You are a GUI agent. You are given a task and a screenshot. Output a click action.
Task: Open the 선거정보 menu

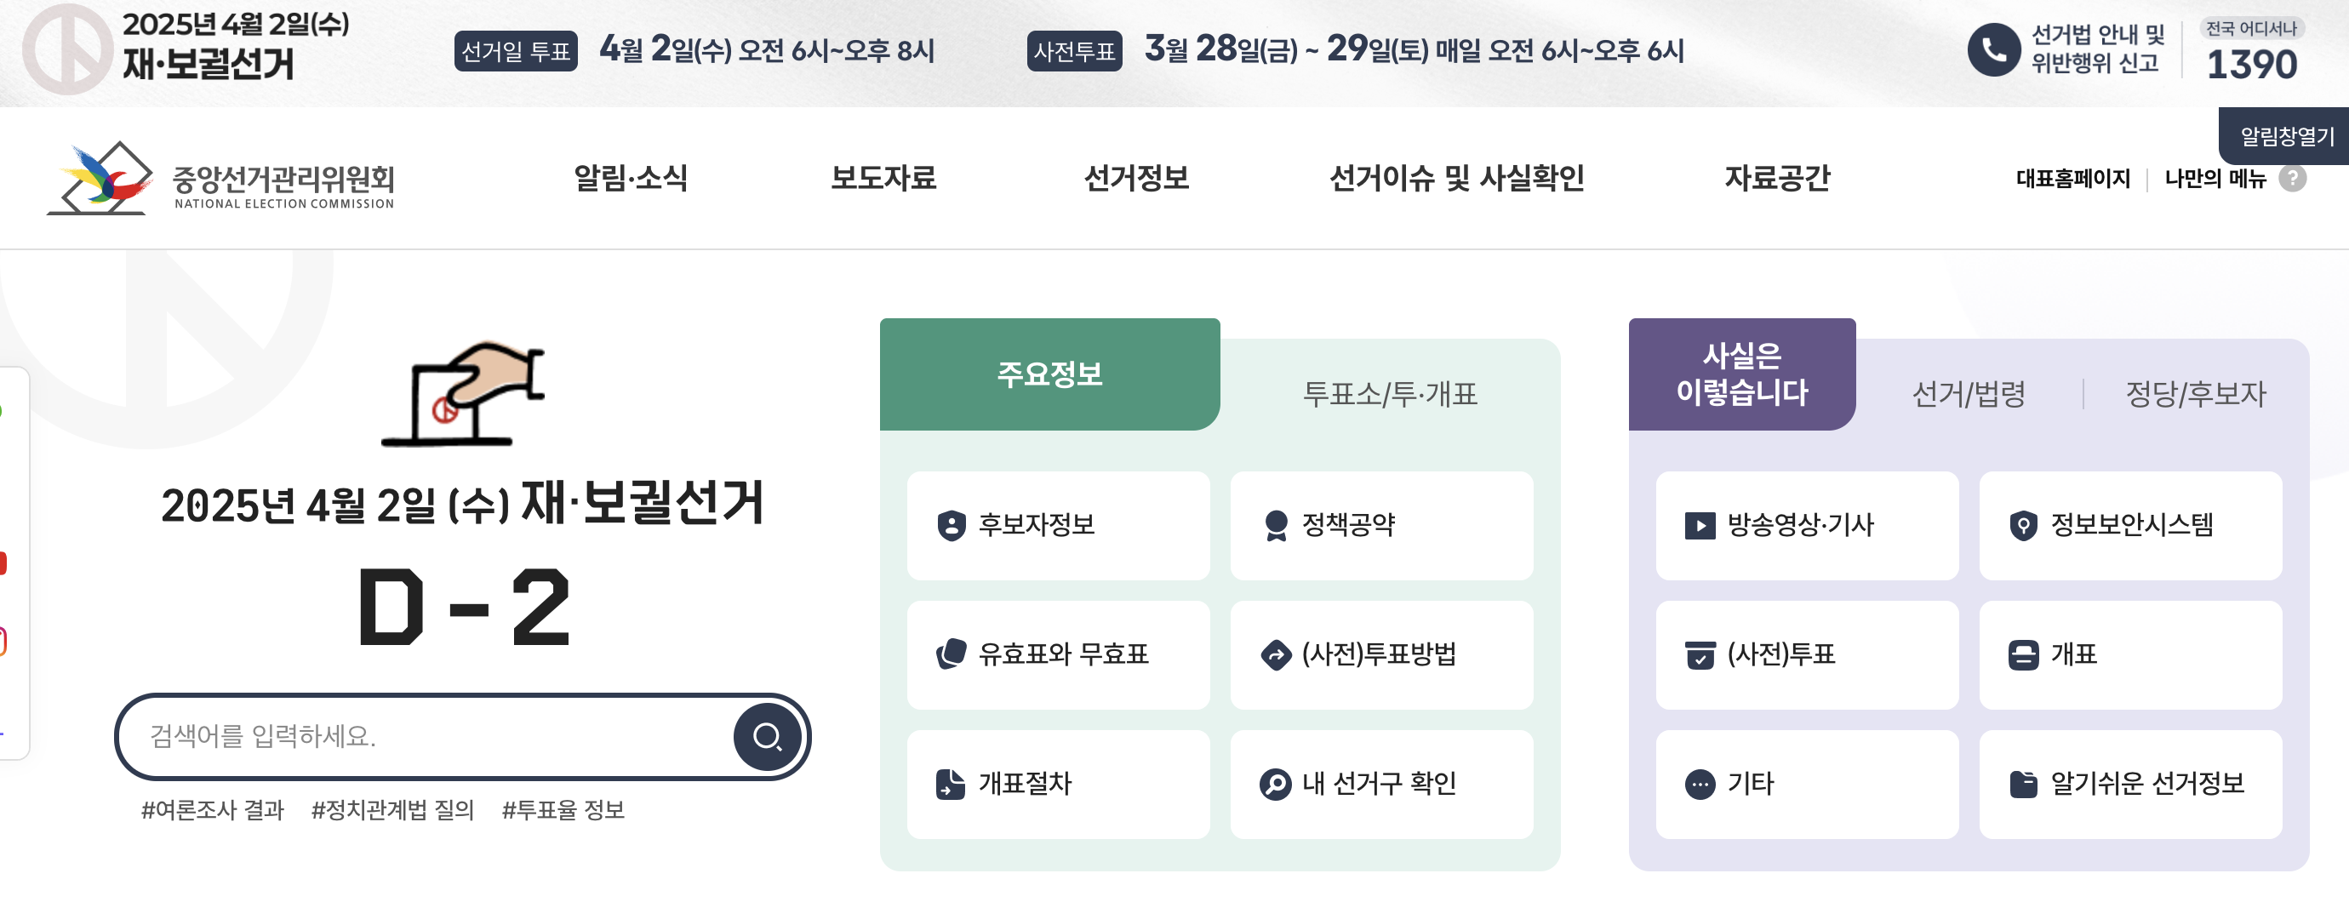pos(1136,179)
